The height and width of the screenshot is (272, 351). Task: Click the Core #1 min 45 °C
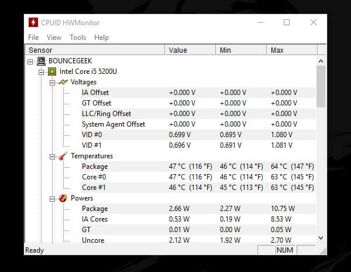241,188
